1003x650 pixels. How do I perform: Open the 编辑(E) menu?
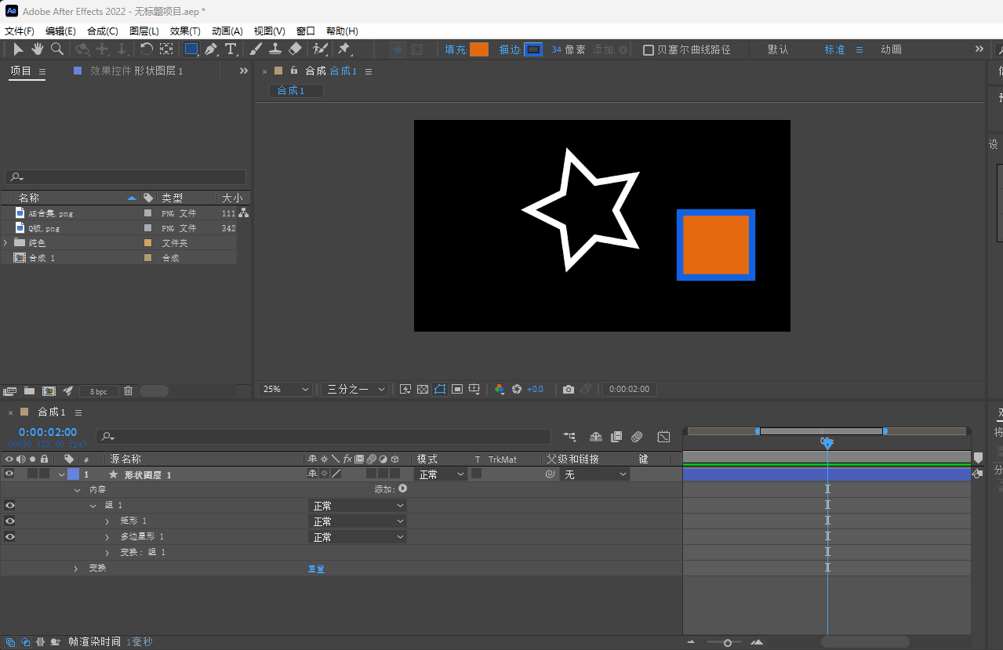60,31
